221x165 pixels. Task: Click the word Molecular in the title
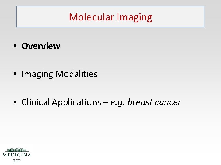pos(91,17)
